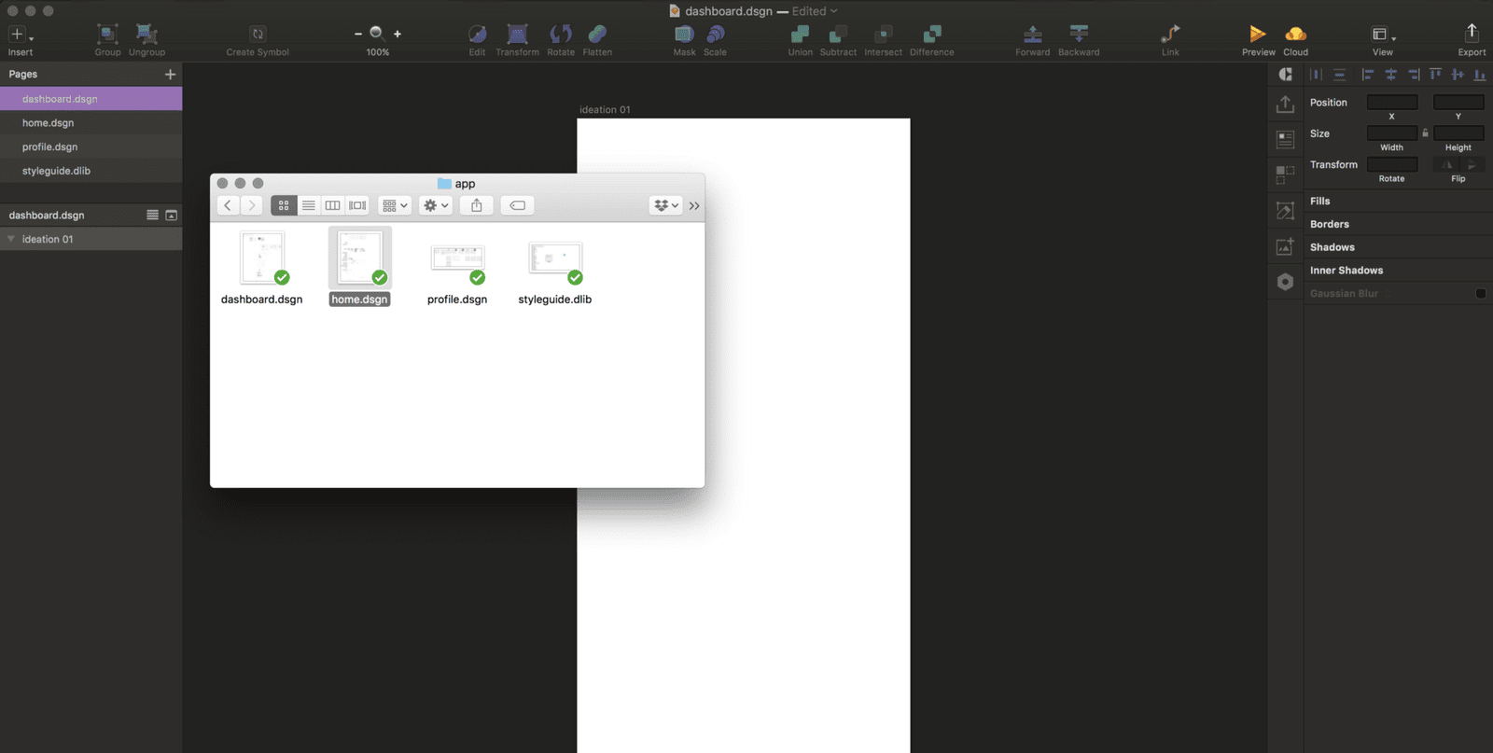
Task: Open the Finder arrange-by dropdown
Action: tap(395, 205)
